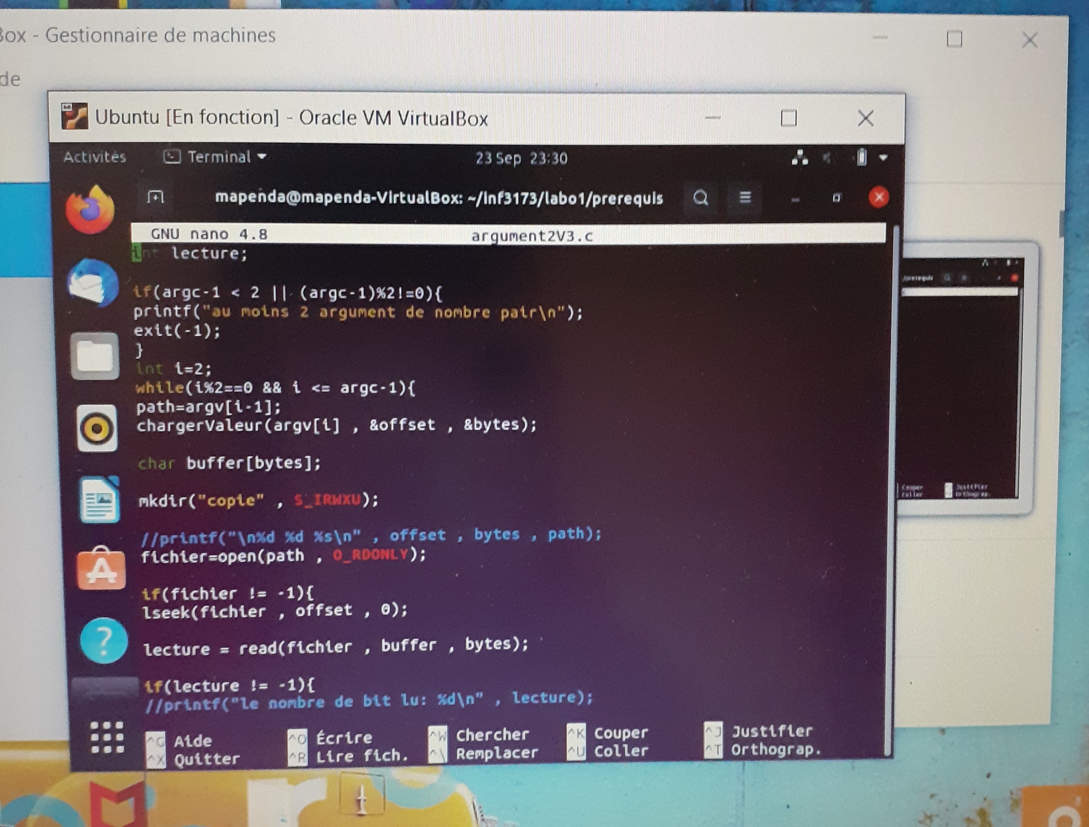Maximize the Gestionnaire de machines window
The height and width of the screenshot is (827, 1089).
(954, 38)
